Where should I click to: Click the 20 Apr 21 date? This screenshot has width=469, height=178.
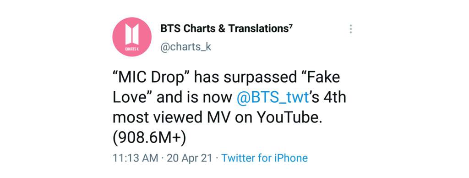click(x=190, y=158)
